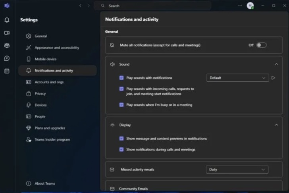Image resolution: width=289 pixels, height=193 pixels.
Task: Collapse the Display section
Action: click(276, 125)
